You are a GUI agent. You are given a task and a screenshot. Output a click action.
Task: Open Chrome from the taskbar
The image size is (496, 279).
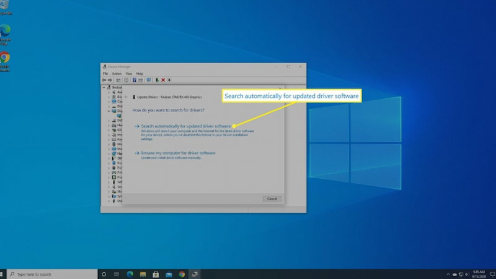click(x=182, y=274)
